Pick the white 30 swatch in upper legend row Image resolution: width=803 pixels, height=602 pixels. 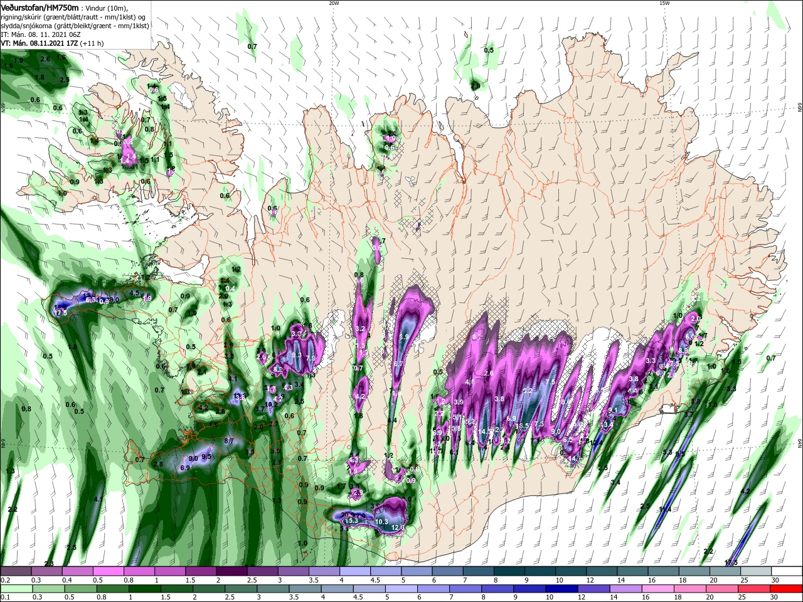pos(787,572)
